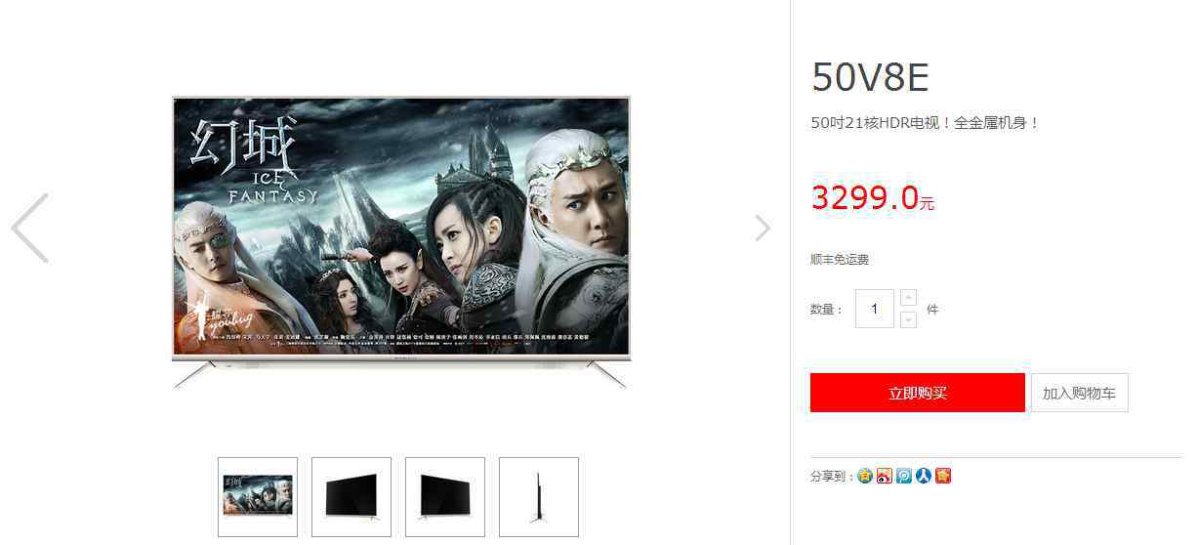Show the next product image

(763, 228)
